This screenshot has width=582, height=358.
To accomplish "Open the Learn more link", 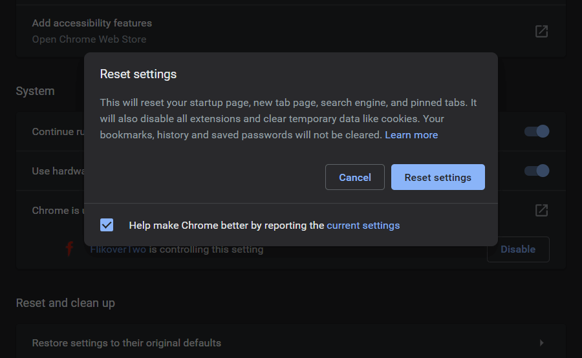I will pyautogui.click(x=411, y=135).
